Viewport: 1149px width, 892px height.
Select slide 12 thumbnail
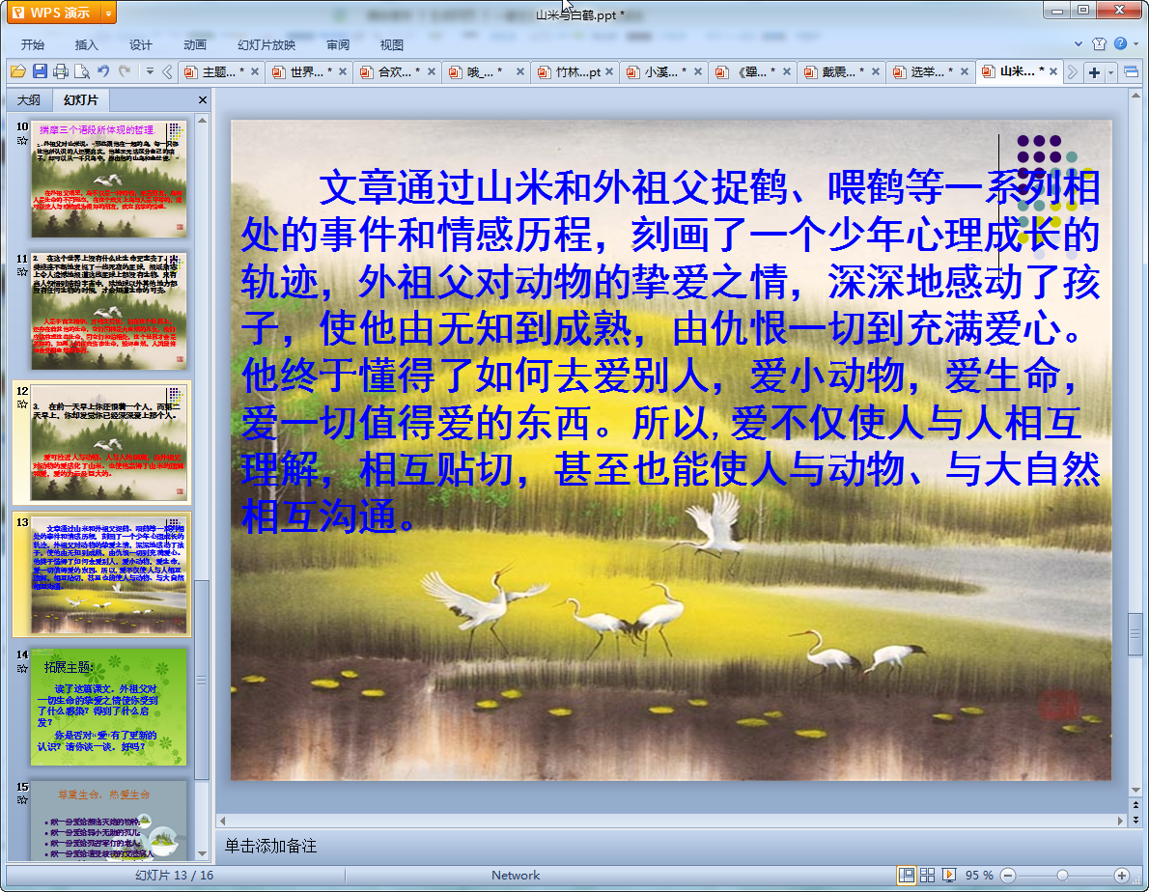[108, 442]
